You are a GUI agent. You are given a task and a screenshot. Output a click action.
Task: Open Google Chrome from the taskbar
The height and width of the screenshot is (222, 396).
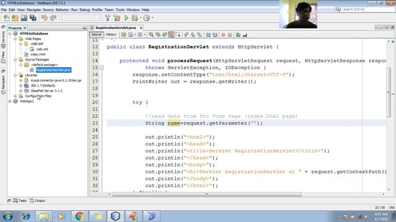[x=79, y=216]
